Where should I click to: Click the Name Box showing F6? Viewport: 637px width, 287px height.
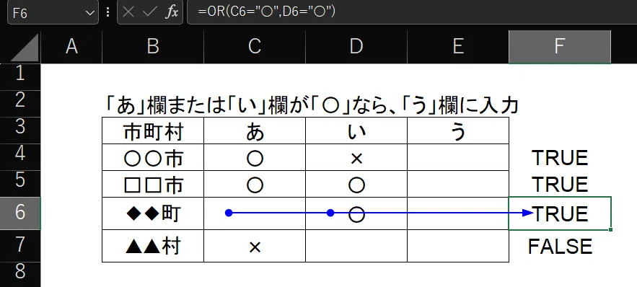pyautogui.click(x=53, y=12)
